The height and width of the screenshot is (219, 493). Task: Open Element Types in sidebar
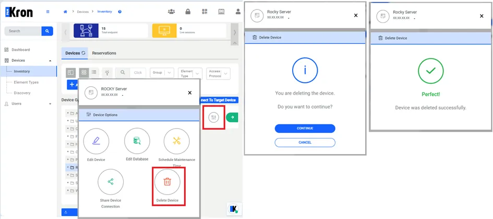pyautogui.click(x=26, y=82)
